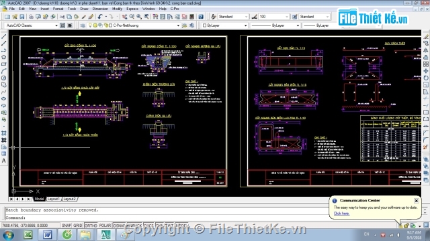
Task: Follow the Click here link in Communication Center
Action: 341,214
